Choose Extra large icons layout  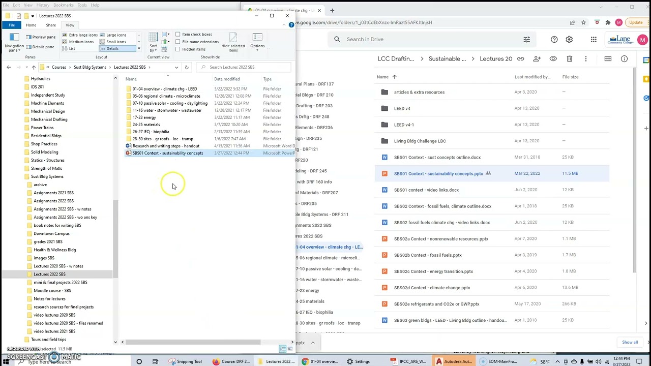(80, 35)
